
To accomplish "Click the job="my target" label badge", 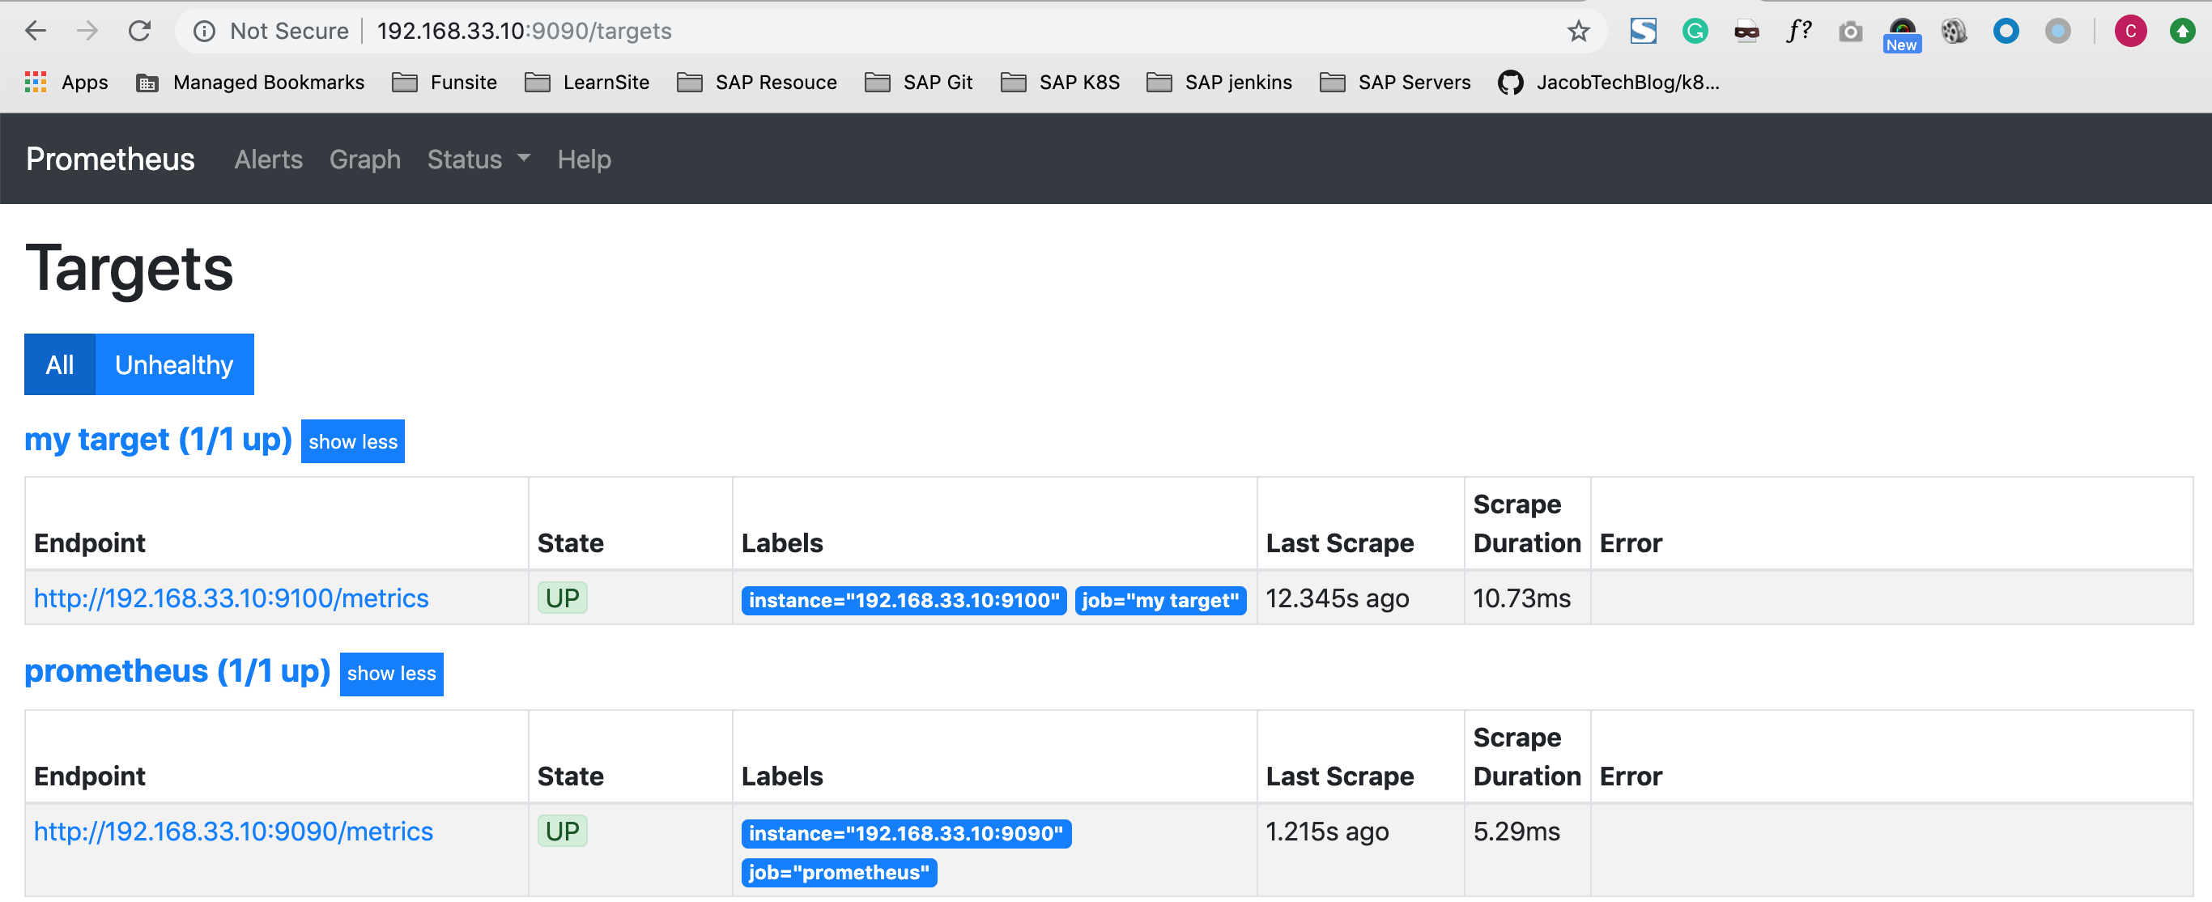I will pos(1160,601).
